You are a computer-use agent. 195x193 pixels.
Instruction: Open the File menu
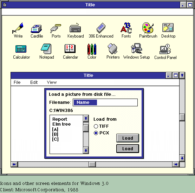coord(17,82)
